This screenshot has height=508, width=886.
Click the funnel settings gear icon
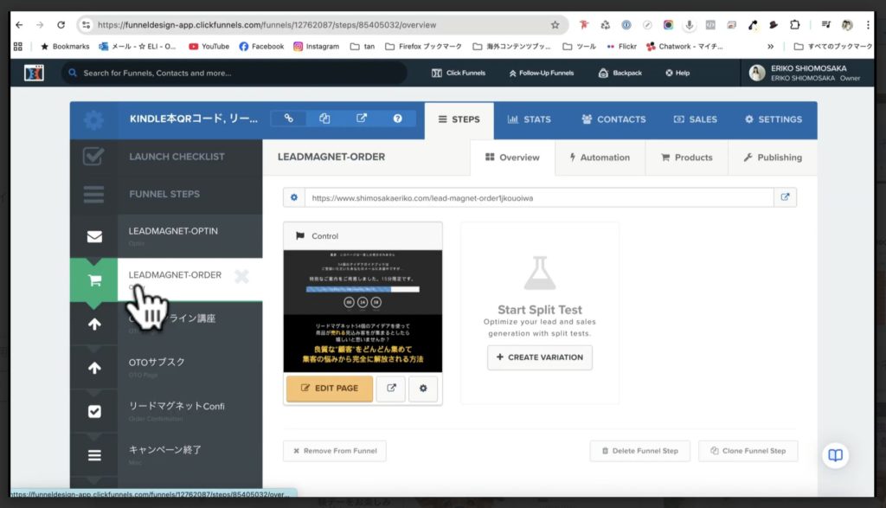(x=93, y=120)
